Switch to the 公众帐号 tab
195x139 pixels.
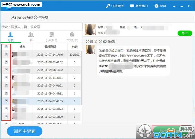(51, 37)
